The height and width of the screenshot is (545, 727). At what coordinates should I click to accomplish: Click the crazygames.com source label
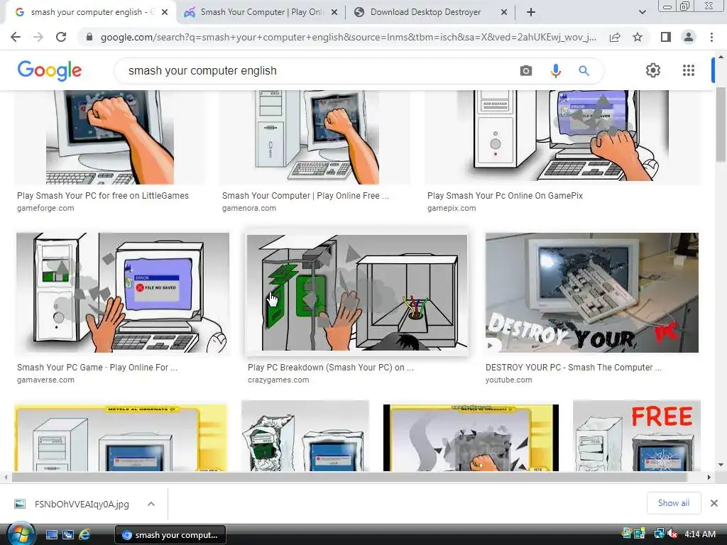click(x=278, y=380)
